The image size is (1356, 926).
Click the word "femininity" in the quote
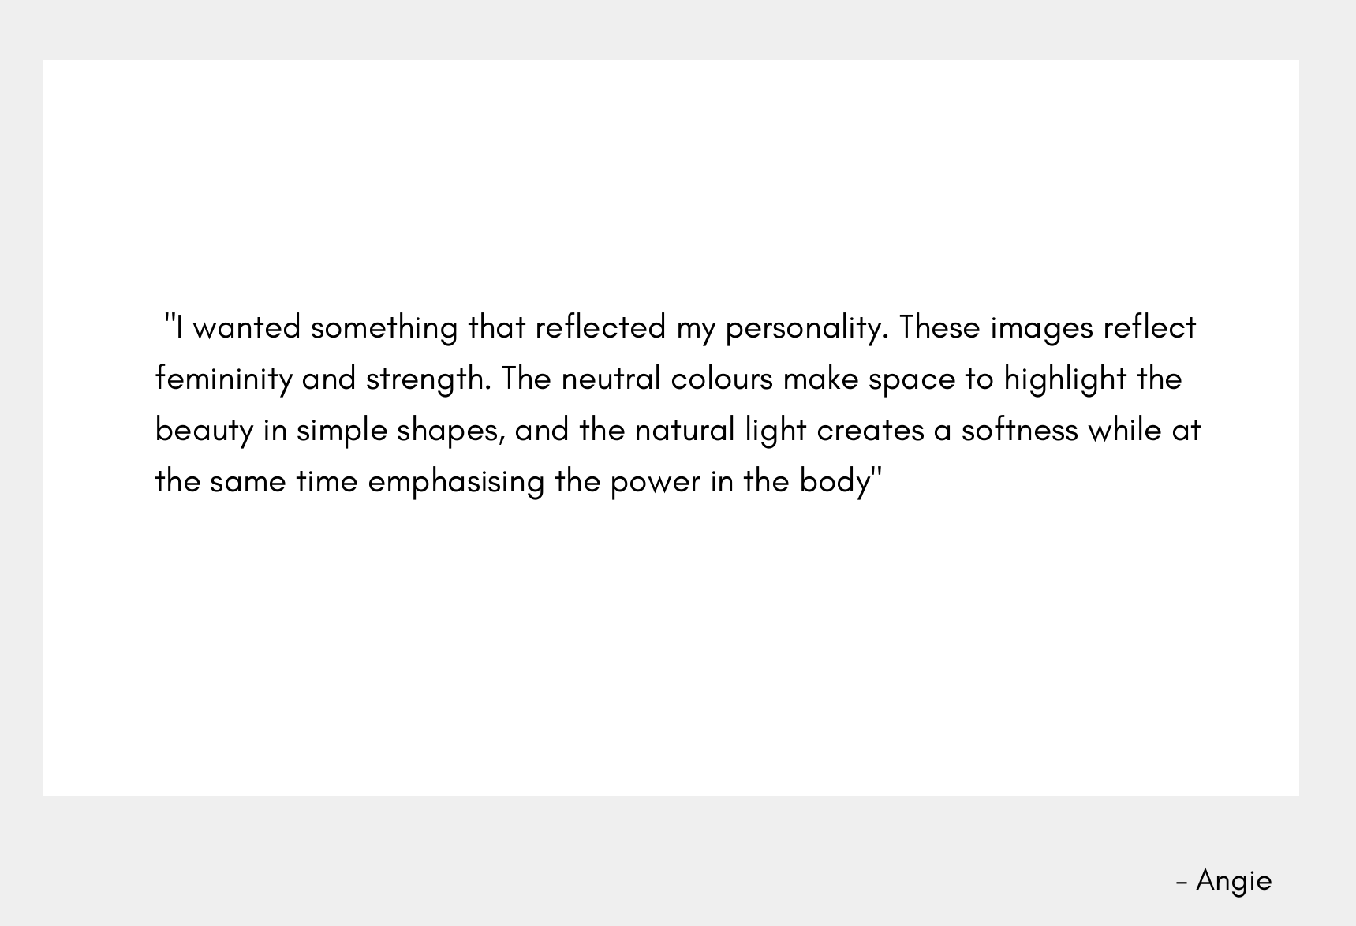(x=224, y=379)
